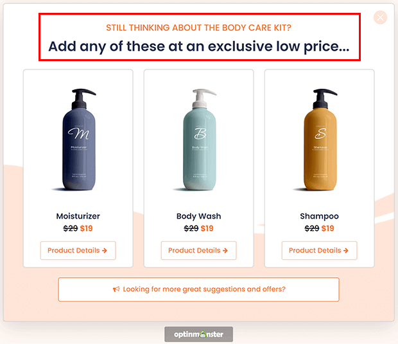The image size is (398, 344).
Task: Open Product Details for Body Wash
Action: (x=199, y=250)
